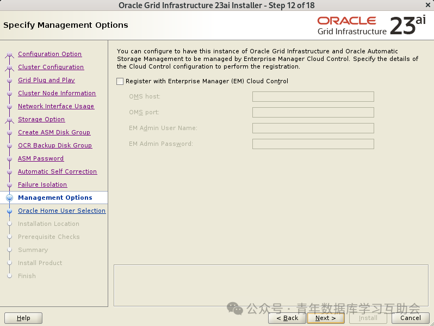Focus the EM Admin Password field
Image resolution: width=434 pixels, height=326 pixels.
click(x=313, y=144)
